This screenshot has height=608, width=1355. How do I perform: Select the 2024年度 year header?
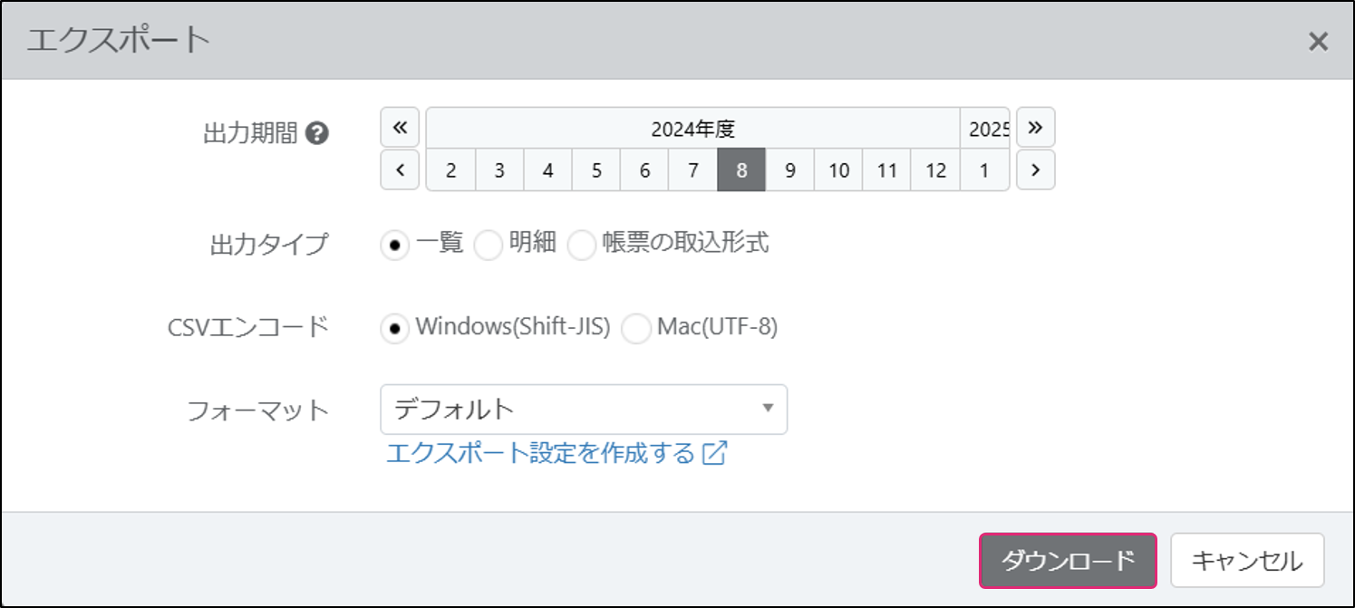(692, 129)
